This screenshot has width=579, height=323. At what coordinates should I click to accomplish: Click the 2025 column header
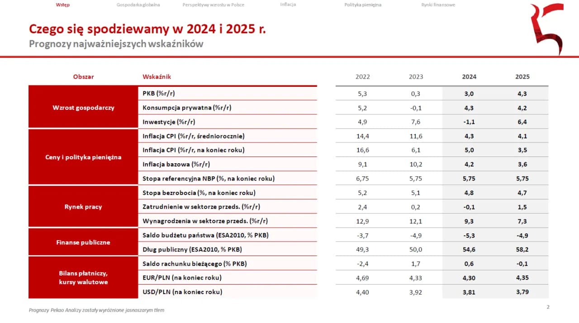pyautogui.click(x=522, y=77)
